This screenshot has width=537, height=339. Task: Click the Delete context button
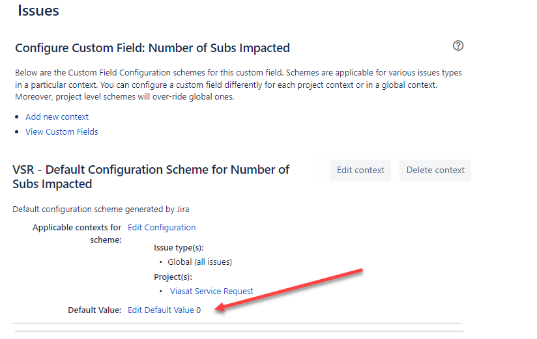(435, 170)
